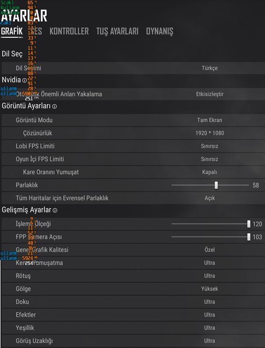Change Lobi FPS Limiti value
This screenshot has height=348, width=265.
[x=209, y=146]
